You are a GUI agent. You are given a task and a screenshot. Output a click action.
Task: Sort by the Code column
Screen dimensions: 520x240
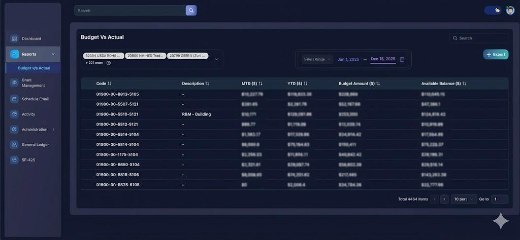point(110,84)
